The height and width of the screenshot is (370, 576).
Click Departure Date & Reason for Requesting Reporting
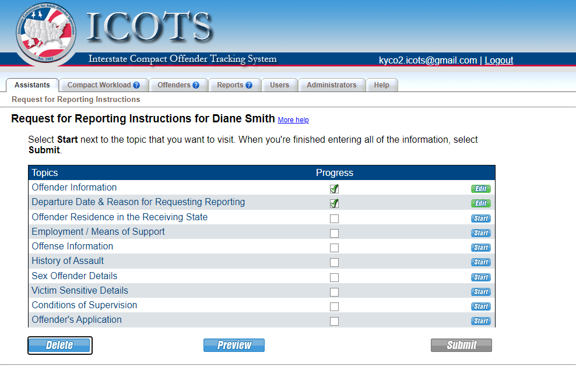tap(138, 202)
